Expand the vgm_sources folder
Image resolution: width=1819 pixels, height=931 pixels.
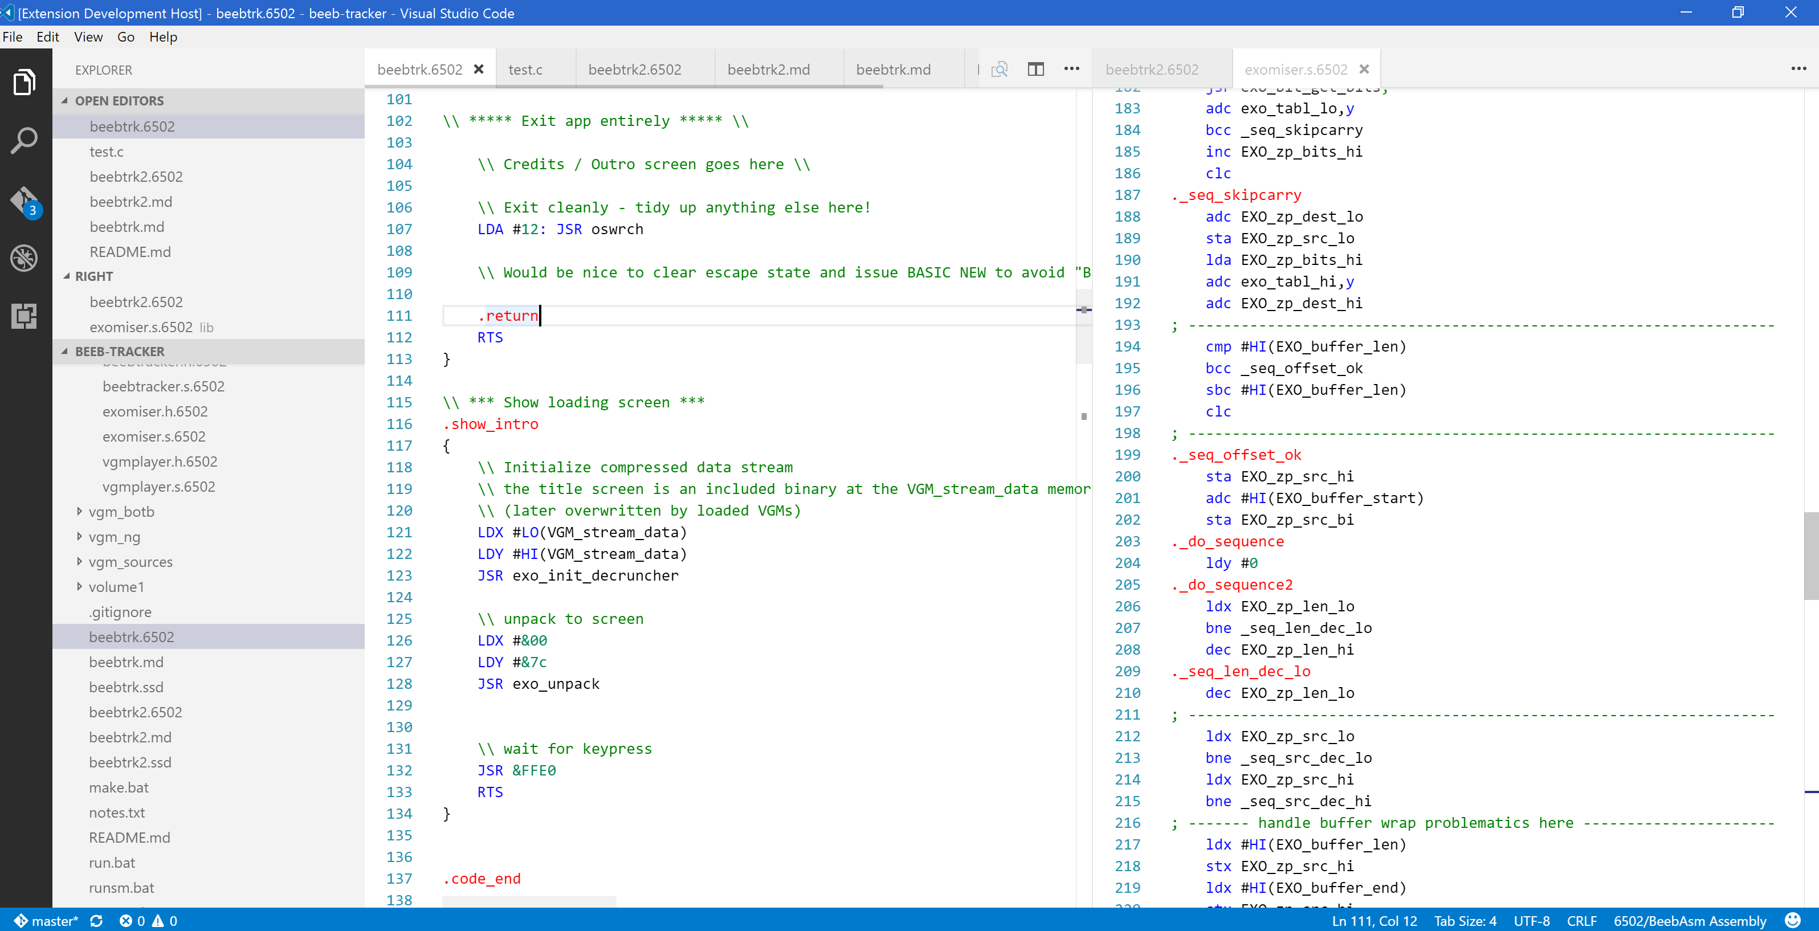[x=209, y=562]
